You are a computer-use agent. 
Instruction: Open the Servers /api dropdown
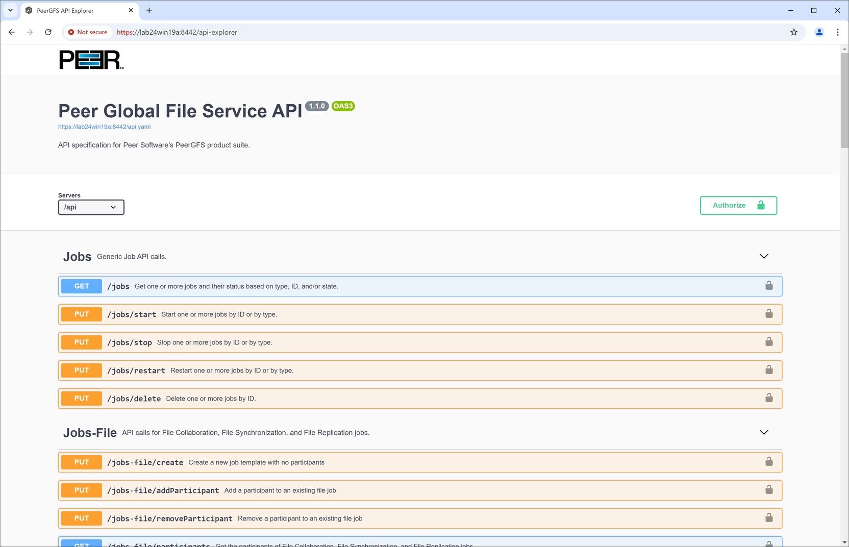[x=91, y=207]
